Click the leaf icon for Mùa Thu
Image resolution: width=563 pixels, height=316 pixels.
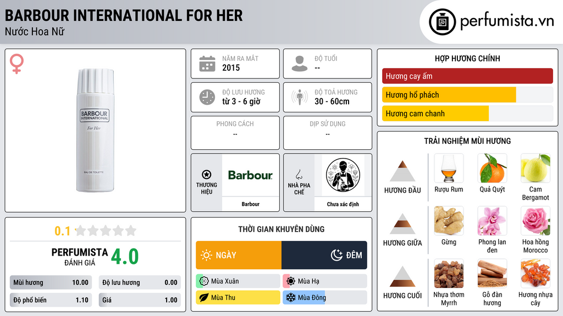click(x=204, y=297)
